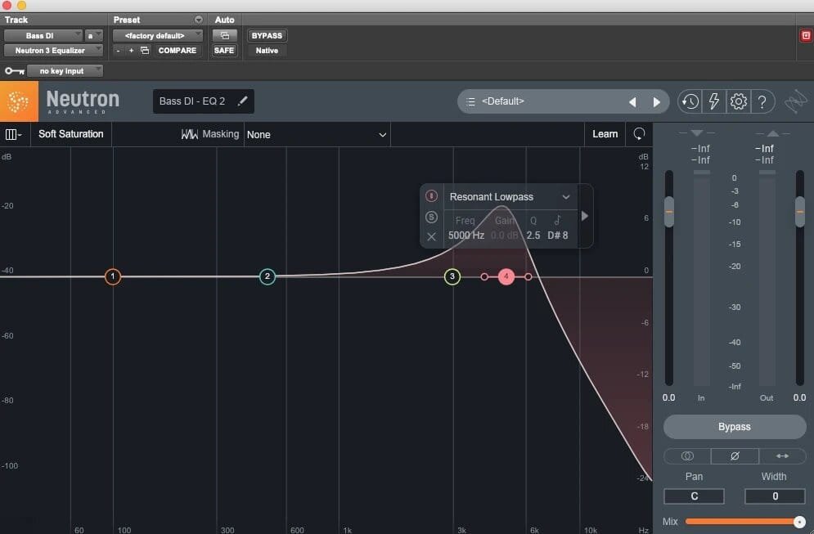Open Neutron settings gear

click(x=738, y=101)
